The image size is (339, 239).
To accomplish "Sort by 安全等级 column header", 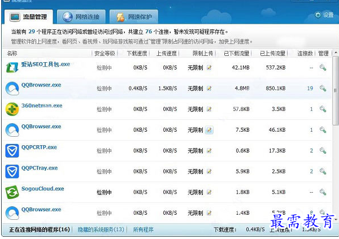I will tap(105, 53).
